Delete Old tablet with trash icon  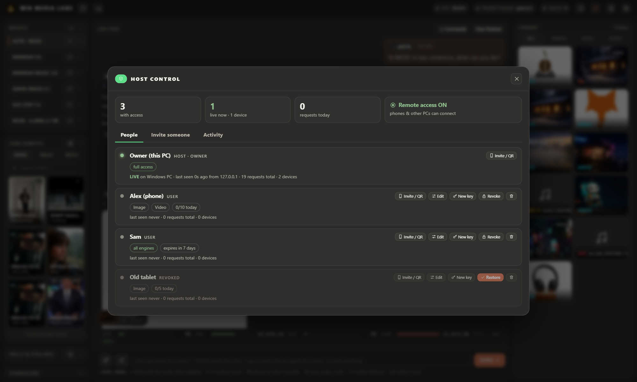click(512, 277)
